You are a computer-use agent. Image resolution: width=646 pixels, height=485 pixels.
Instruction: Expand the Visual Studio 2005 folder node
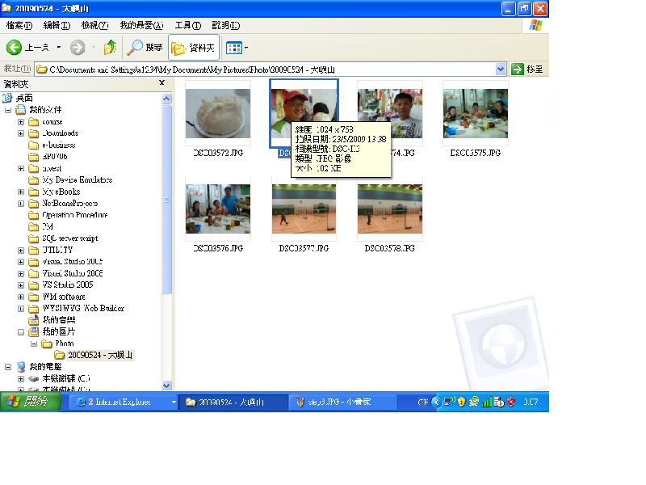click(21, 262)
